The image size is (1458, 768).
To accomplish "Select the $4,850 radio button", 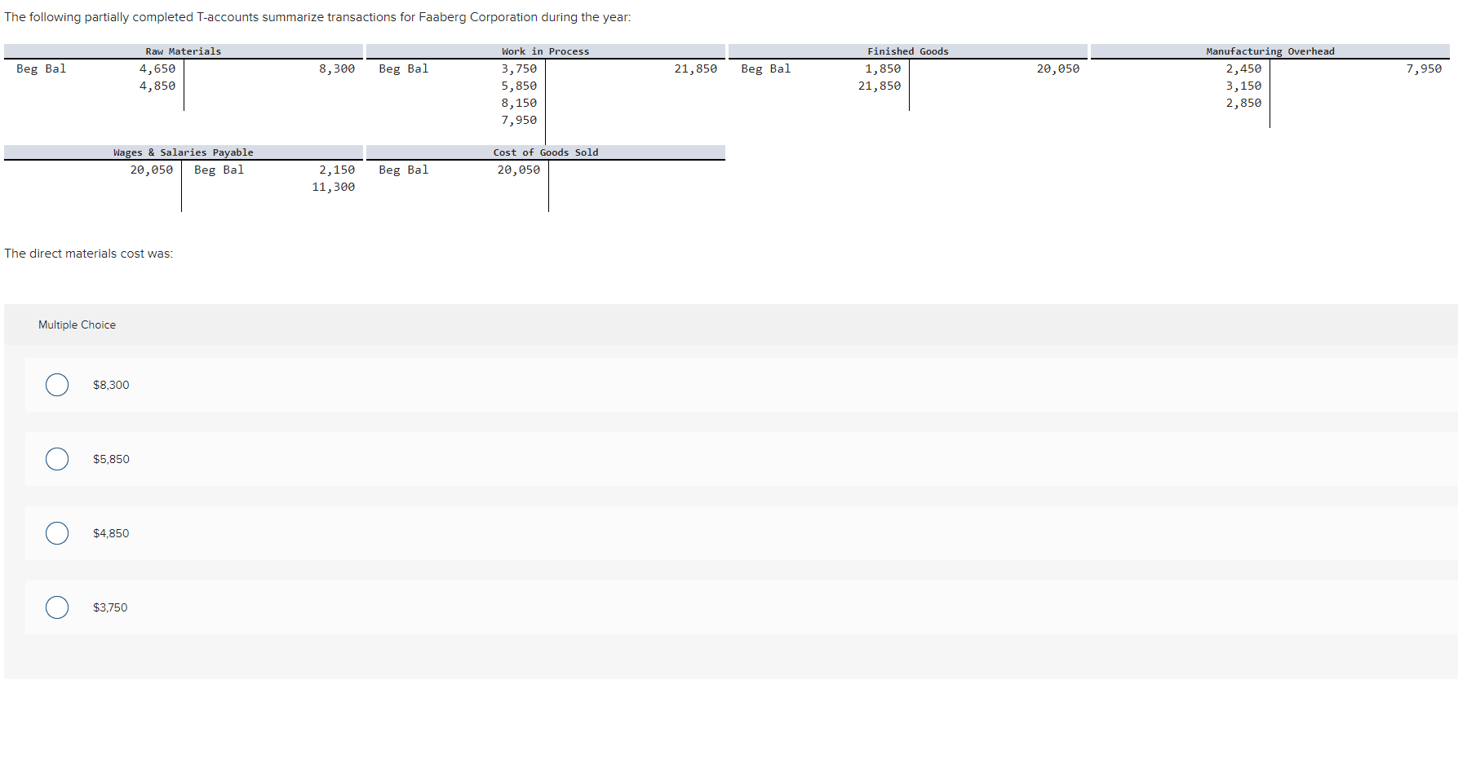I will (57, 533).
